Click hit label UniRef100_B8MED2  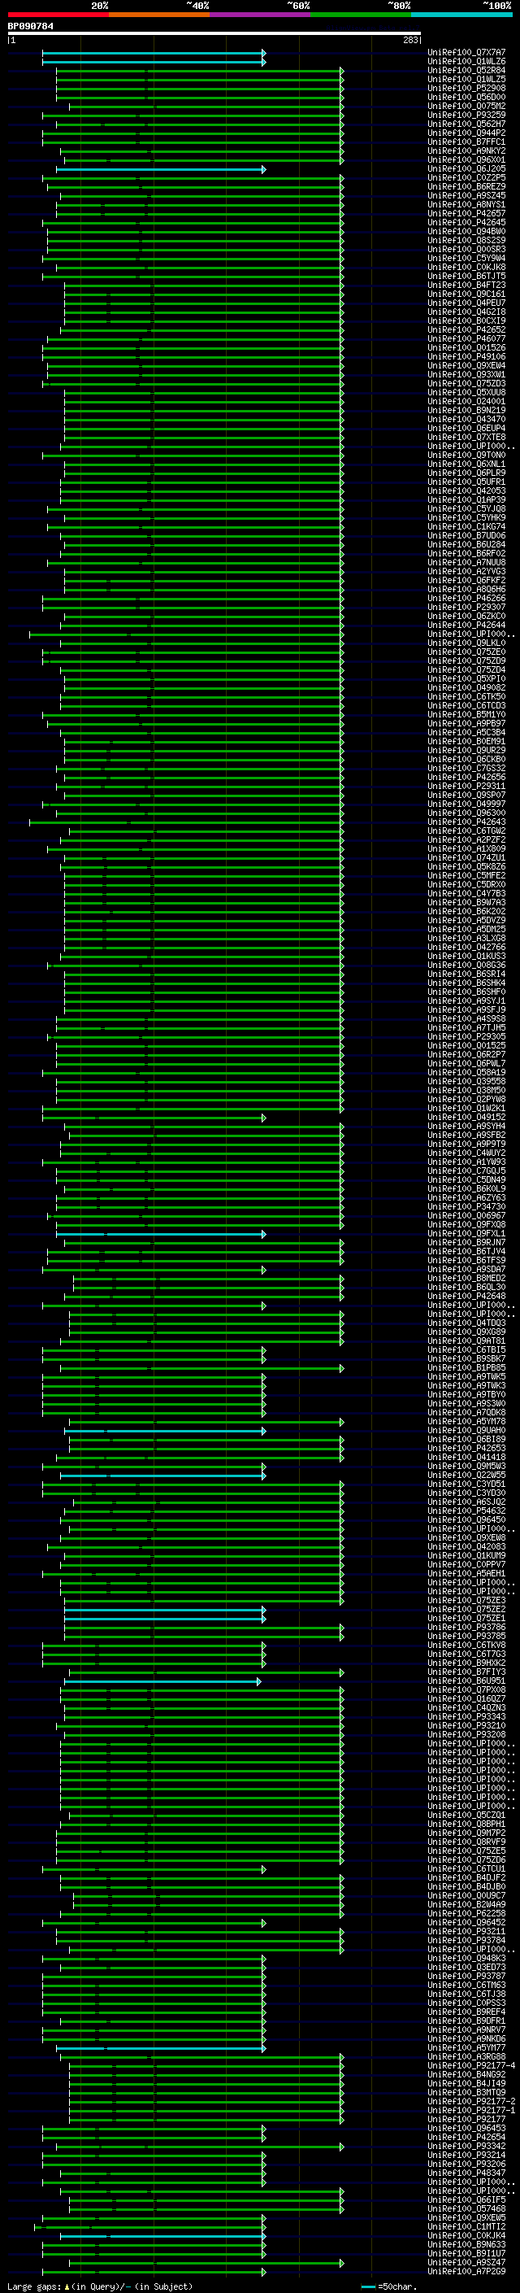coord(466,1278)
